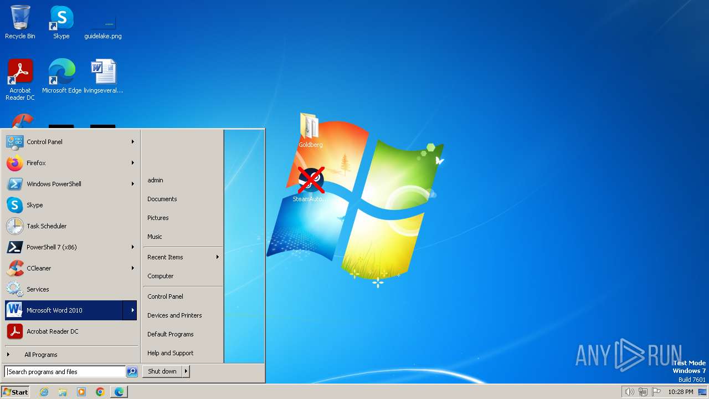
Task: Click the PowerShell 7 (x86) icon
Action: pyautogui.click(x=14, y=247)
